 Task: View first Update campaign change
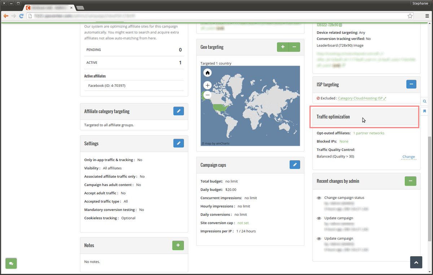319,218
